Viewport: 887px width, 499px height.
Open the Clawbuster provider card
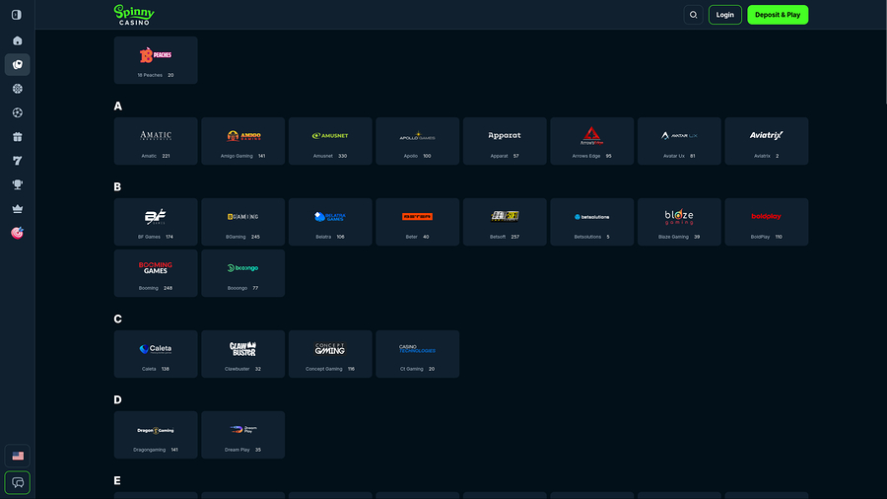coord(242,354)
